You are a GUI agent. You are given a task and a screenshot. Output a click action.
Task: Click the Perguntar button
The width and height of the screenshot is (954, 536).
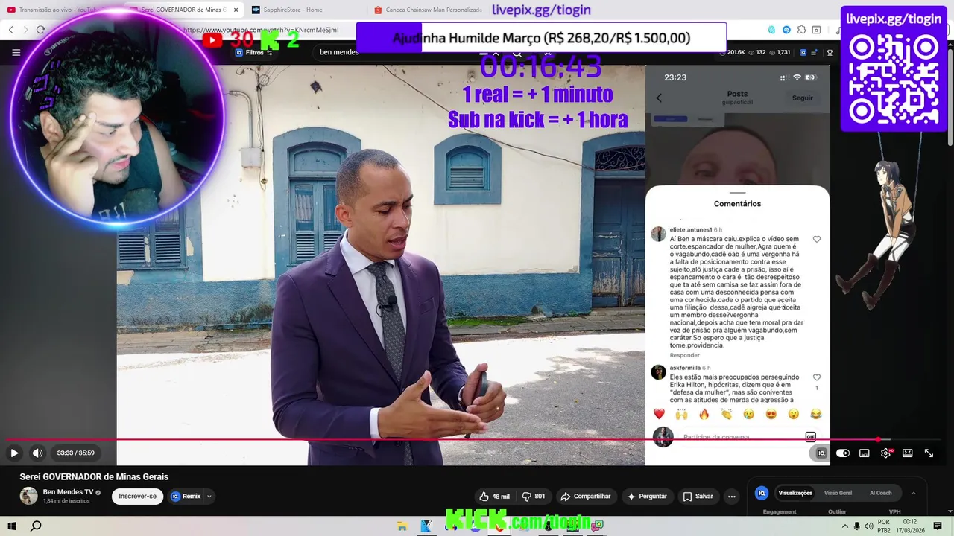pos(647,497)
